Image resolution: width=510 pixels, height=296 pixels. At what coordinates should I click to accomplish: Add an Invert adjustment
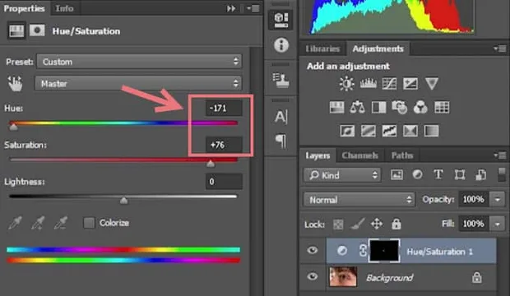pyautogui.click(x=347, y=131)
